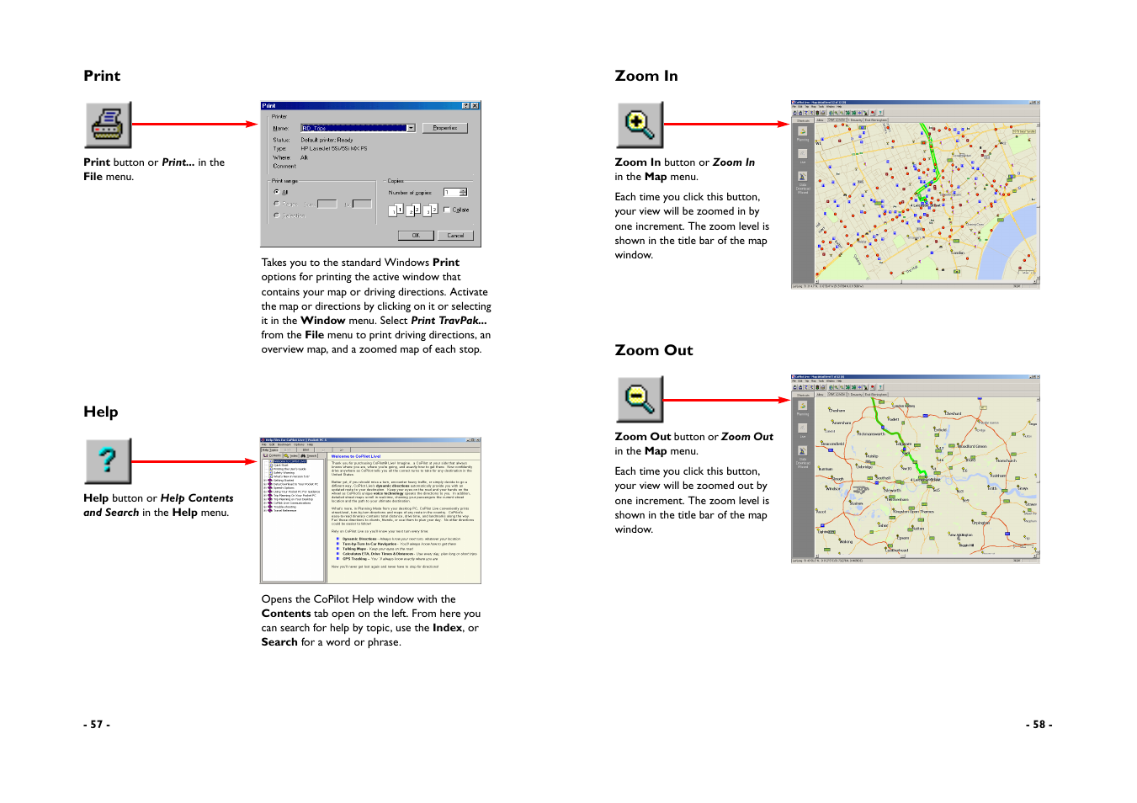Click the 'Quick Start' page icon in the Help tree
This screenshot has height=803, width=1137.
(x=271, y=465)
